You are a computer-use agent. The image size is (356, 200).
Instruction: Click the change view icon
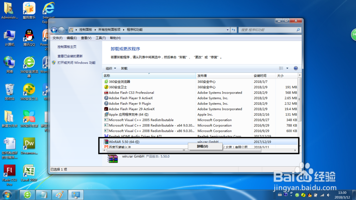click(281, 68)
